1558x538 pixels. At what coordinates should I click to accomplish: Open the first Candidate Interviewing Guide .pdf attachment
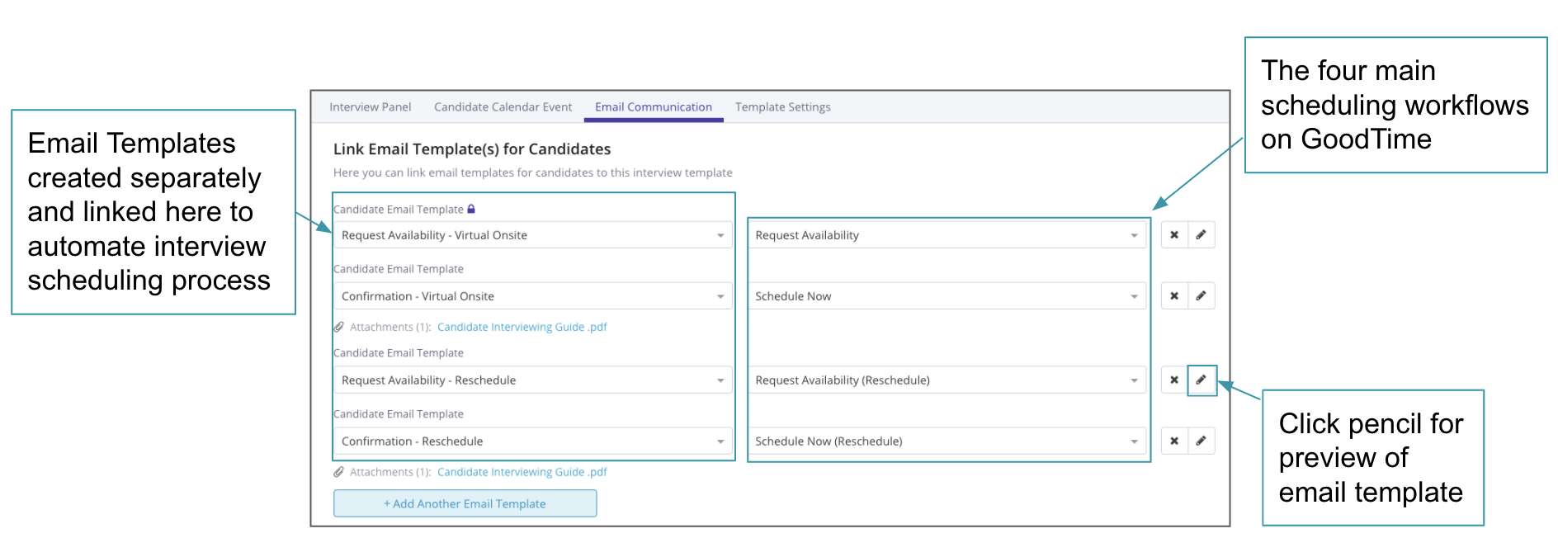522,327
